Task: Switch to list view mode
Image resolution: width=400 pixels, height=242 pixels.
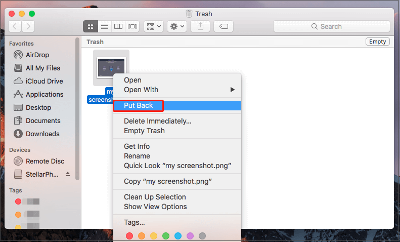Action: (105, 26)
